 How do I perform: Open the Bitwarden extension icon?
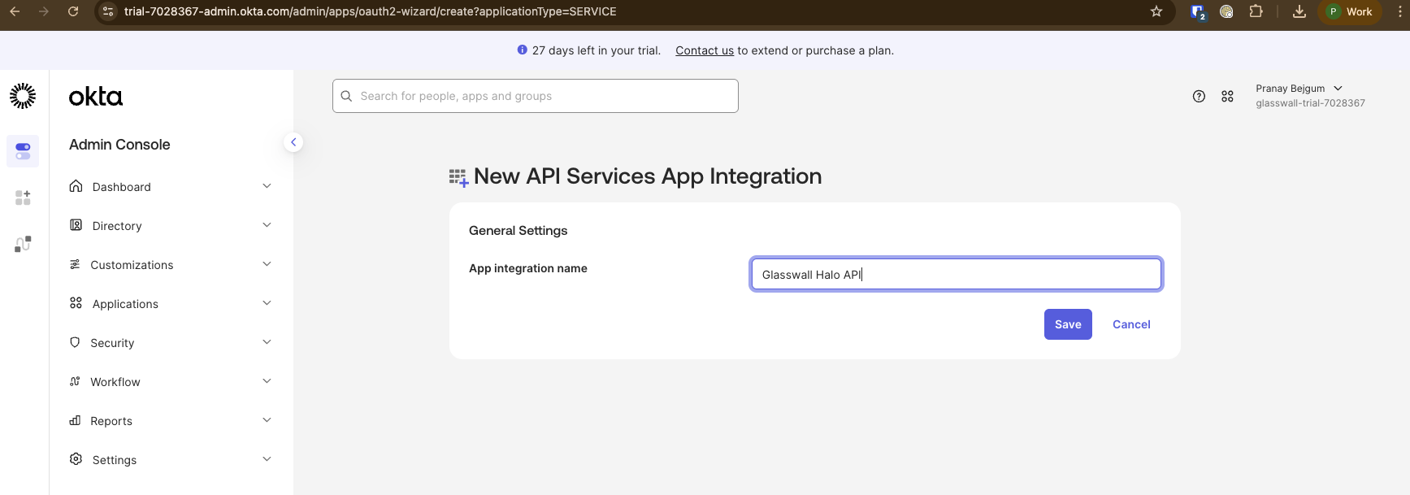tap(1198, 11)
